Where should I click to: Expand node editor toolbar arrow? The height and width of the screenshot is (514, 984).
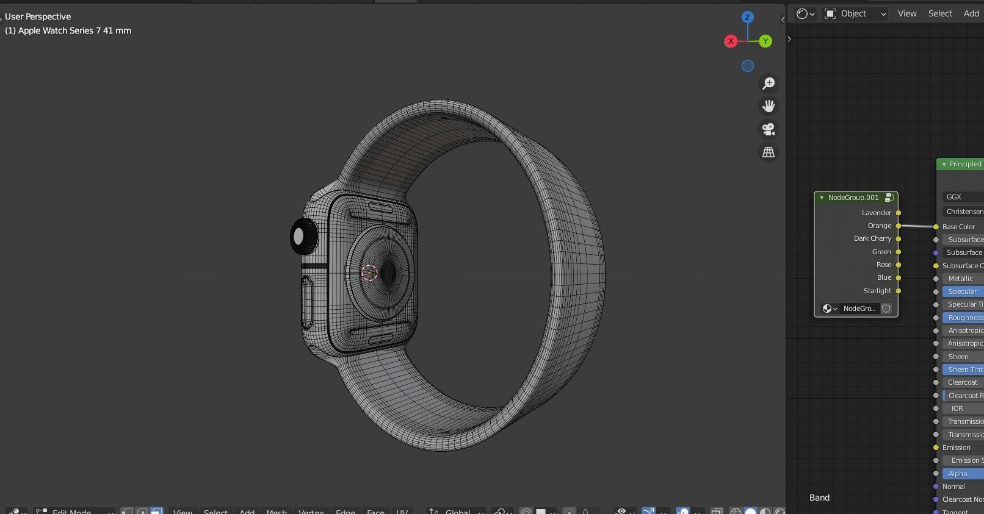pyautogui.click(x=789, y=39)
